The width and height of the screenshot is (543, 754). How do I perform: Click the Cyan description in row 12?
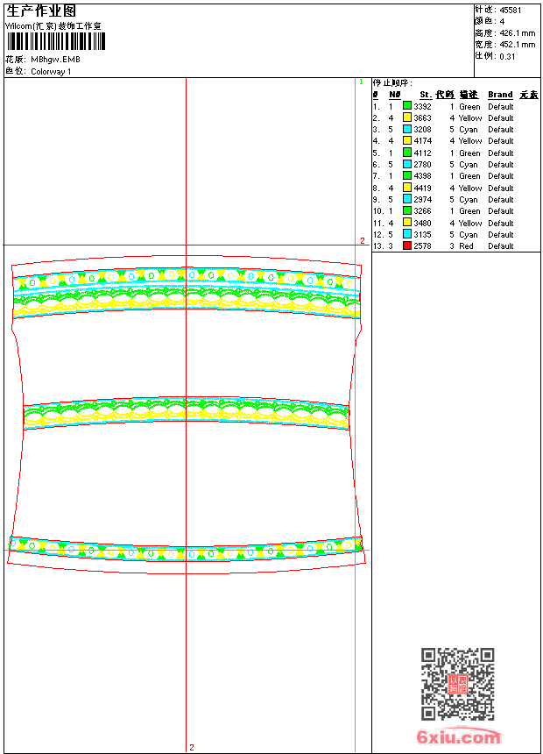coord(468,235)
